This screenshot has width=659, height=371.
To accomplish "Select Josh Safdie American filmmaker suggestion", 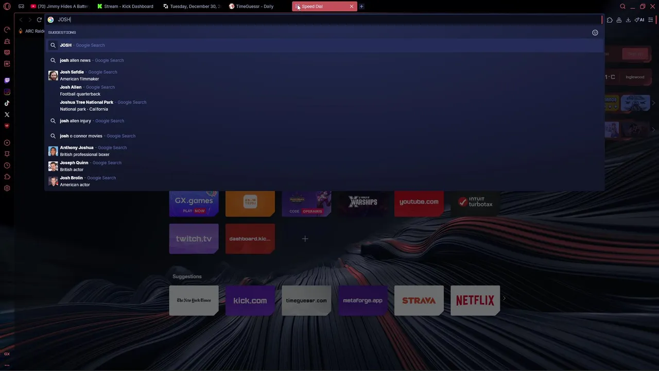I will pyautogui.click(x=324, y=75).
